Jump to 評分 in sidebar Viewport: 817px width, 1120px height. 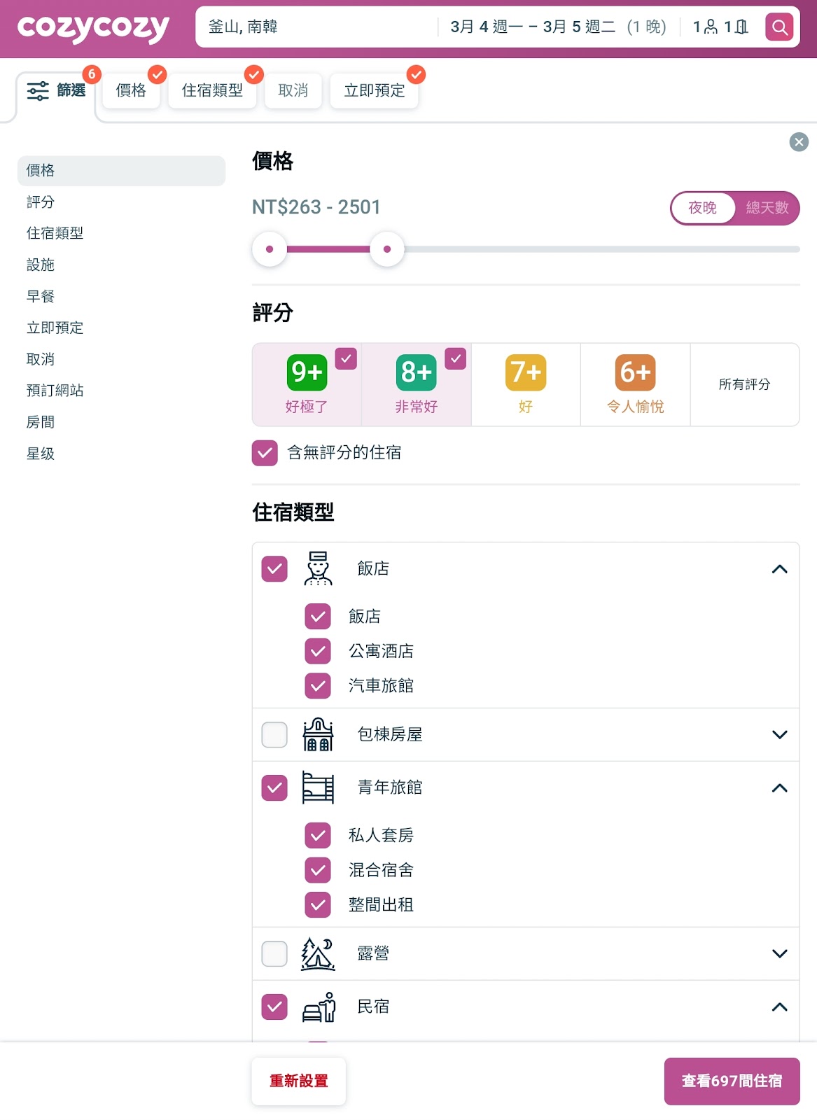(41, 202)
